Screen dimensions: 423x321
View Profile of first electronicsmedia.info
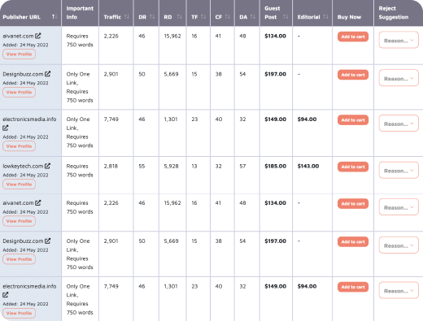[19, 146]
